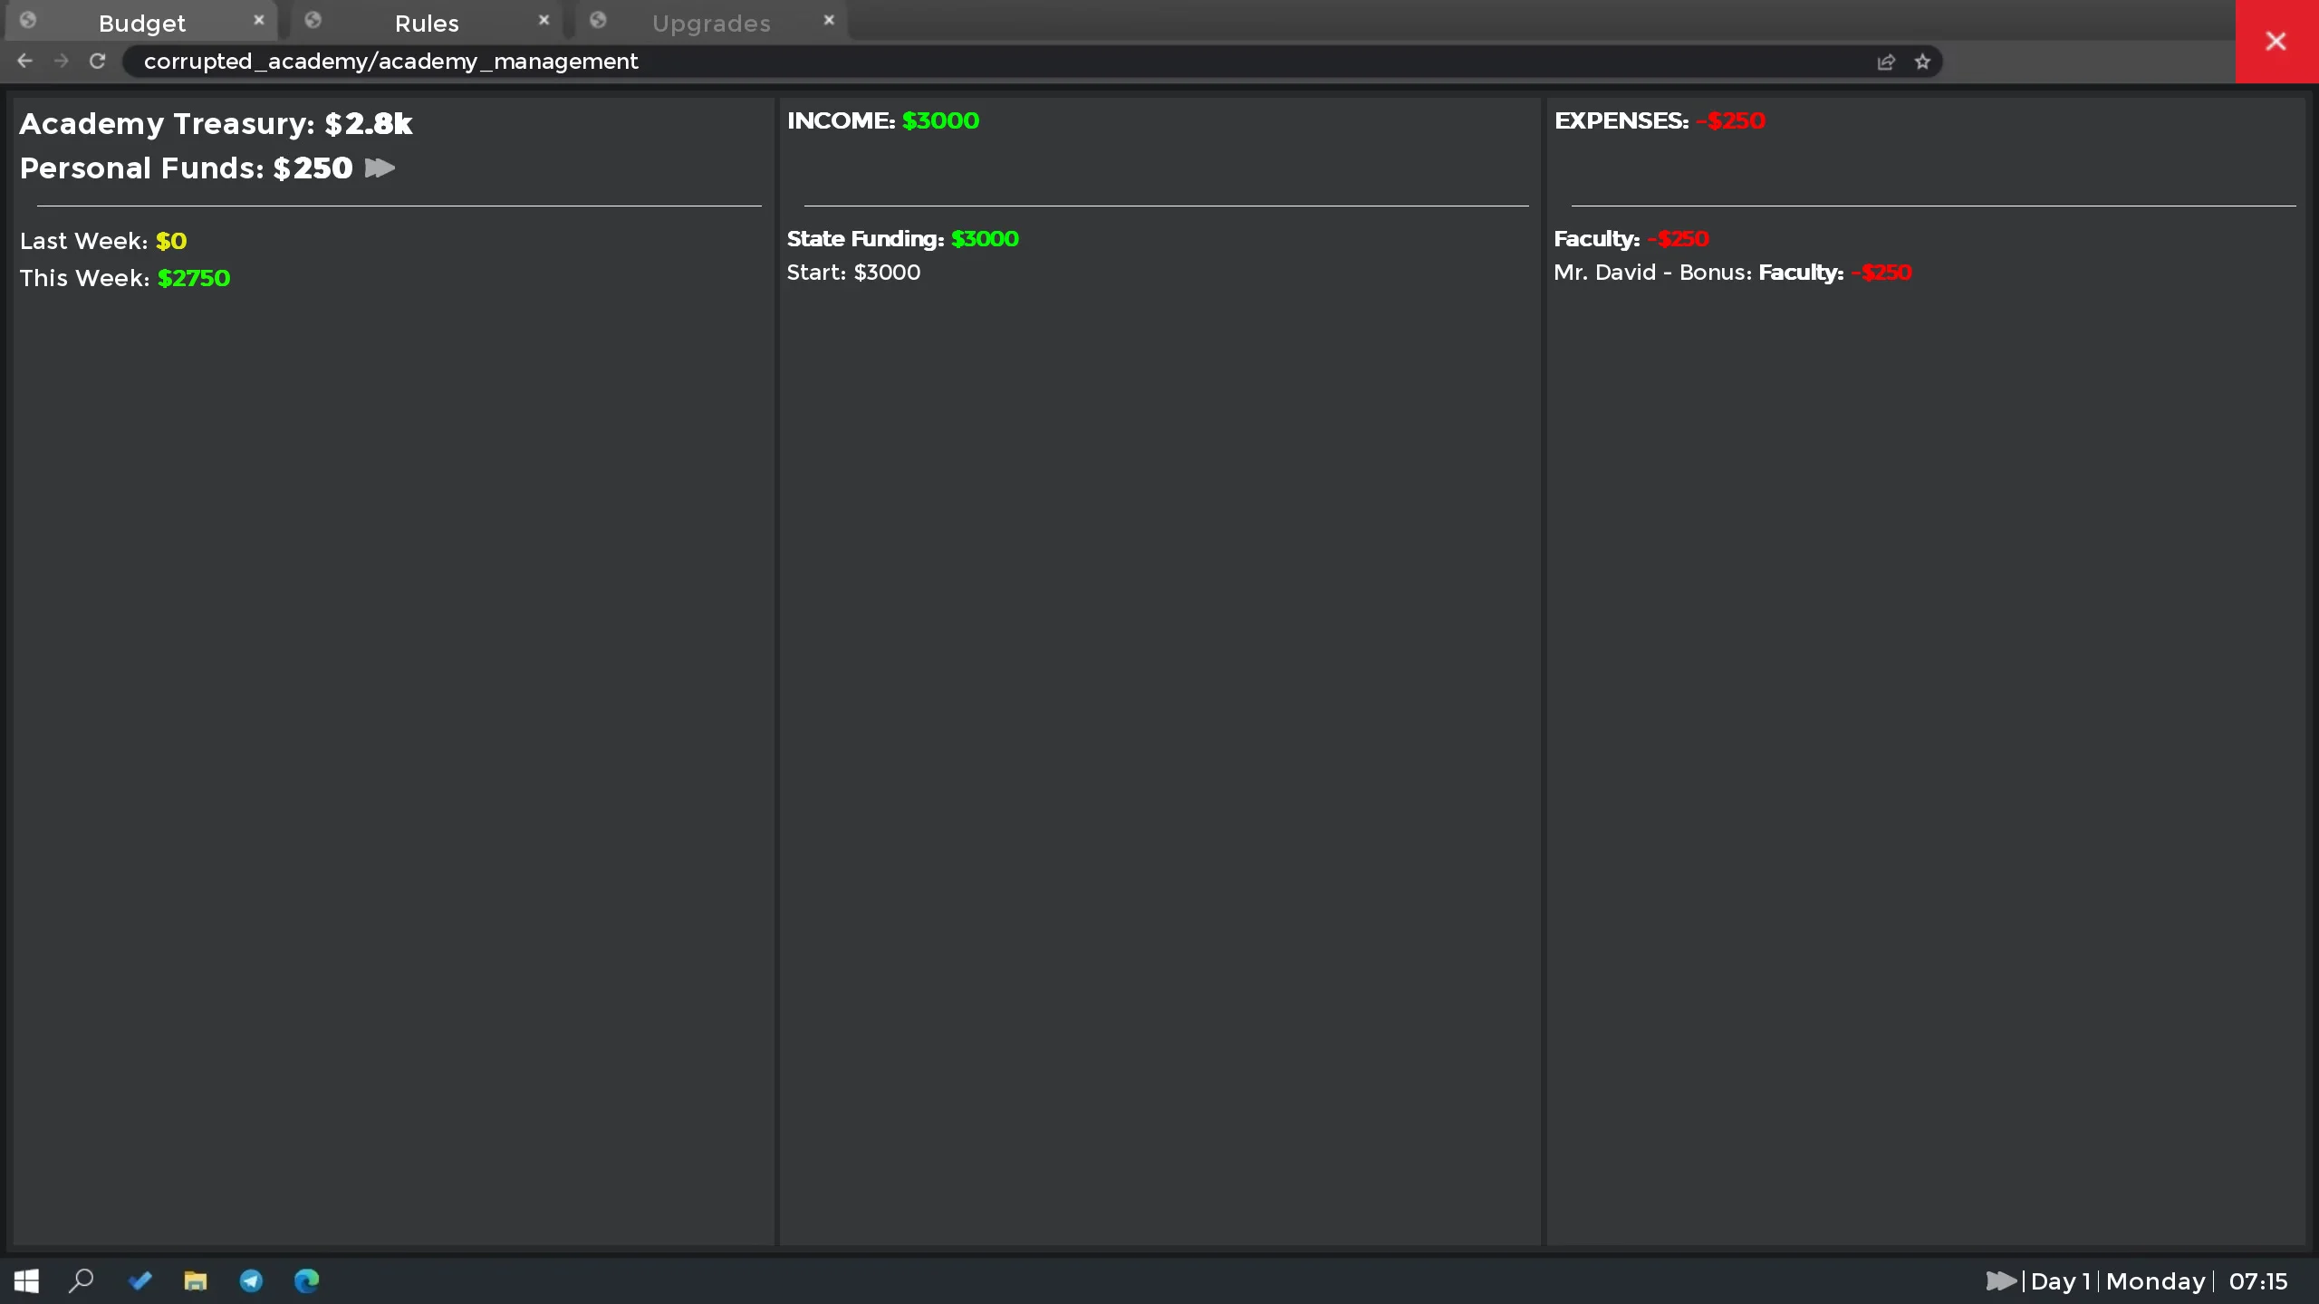Switch to the Budget tab
This screenshot has width=2319, height=1304.
click(x=141, y=23)
